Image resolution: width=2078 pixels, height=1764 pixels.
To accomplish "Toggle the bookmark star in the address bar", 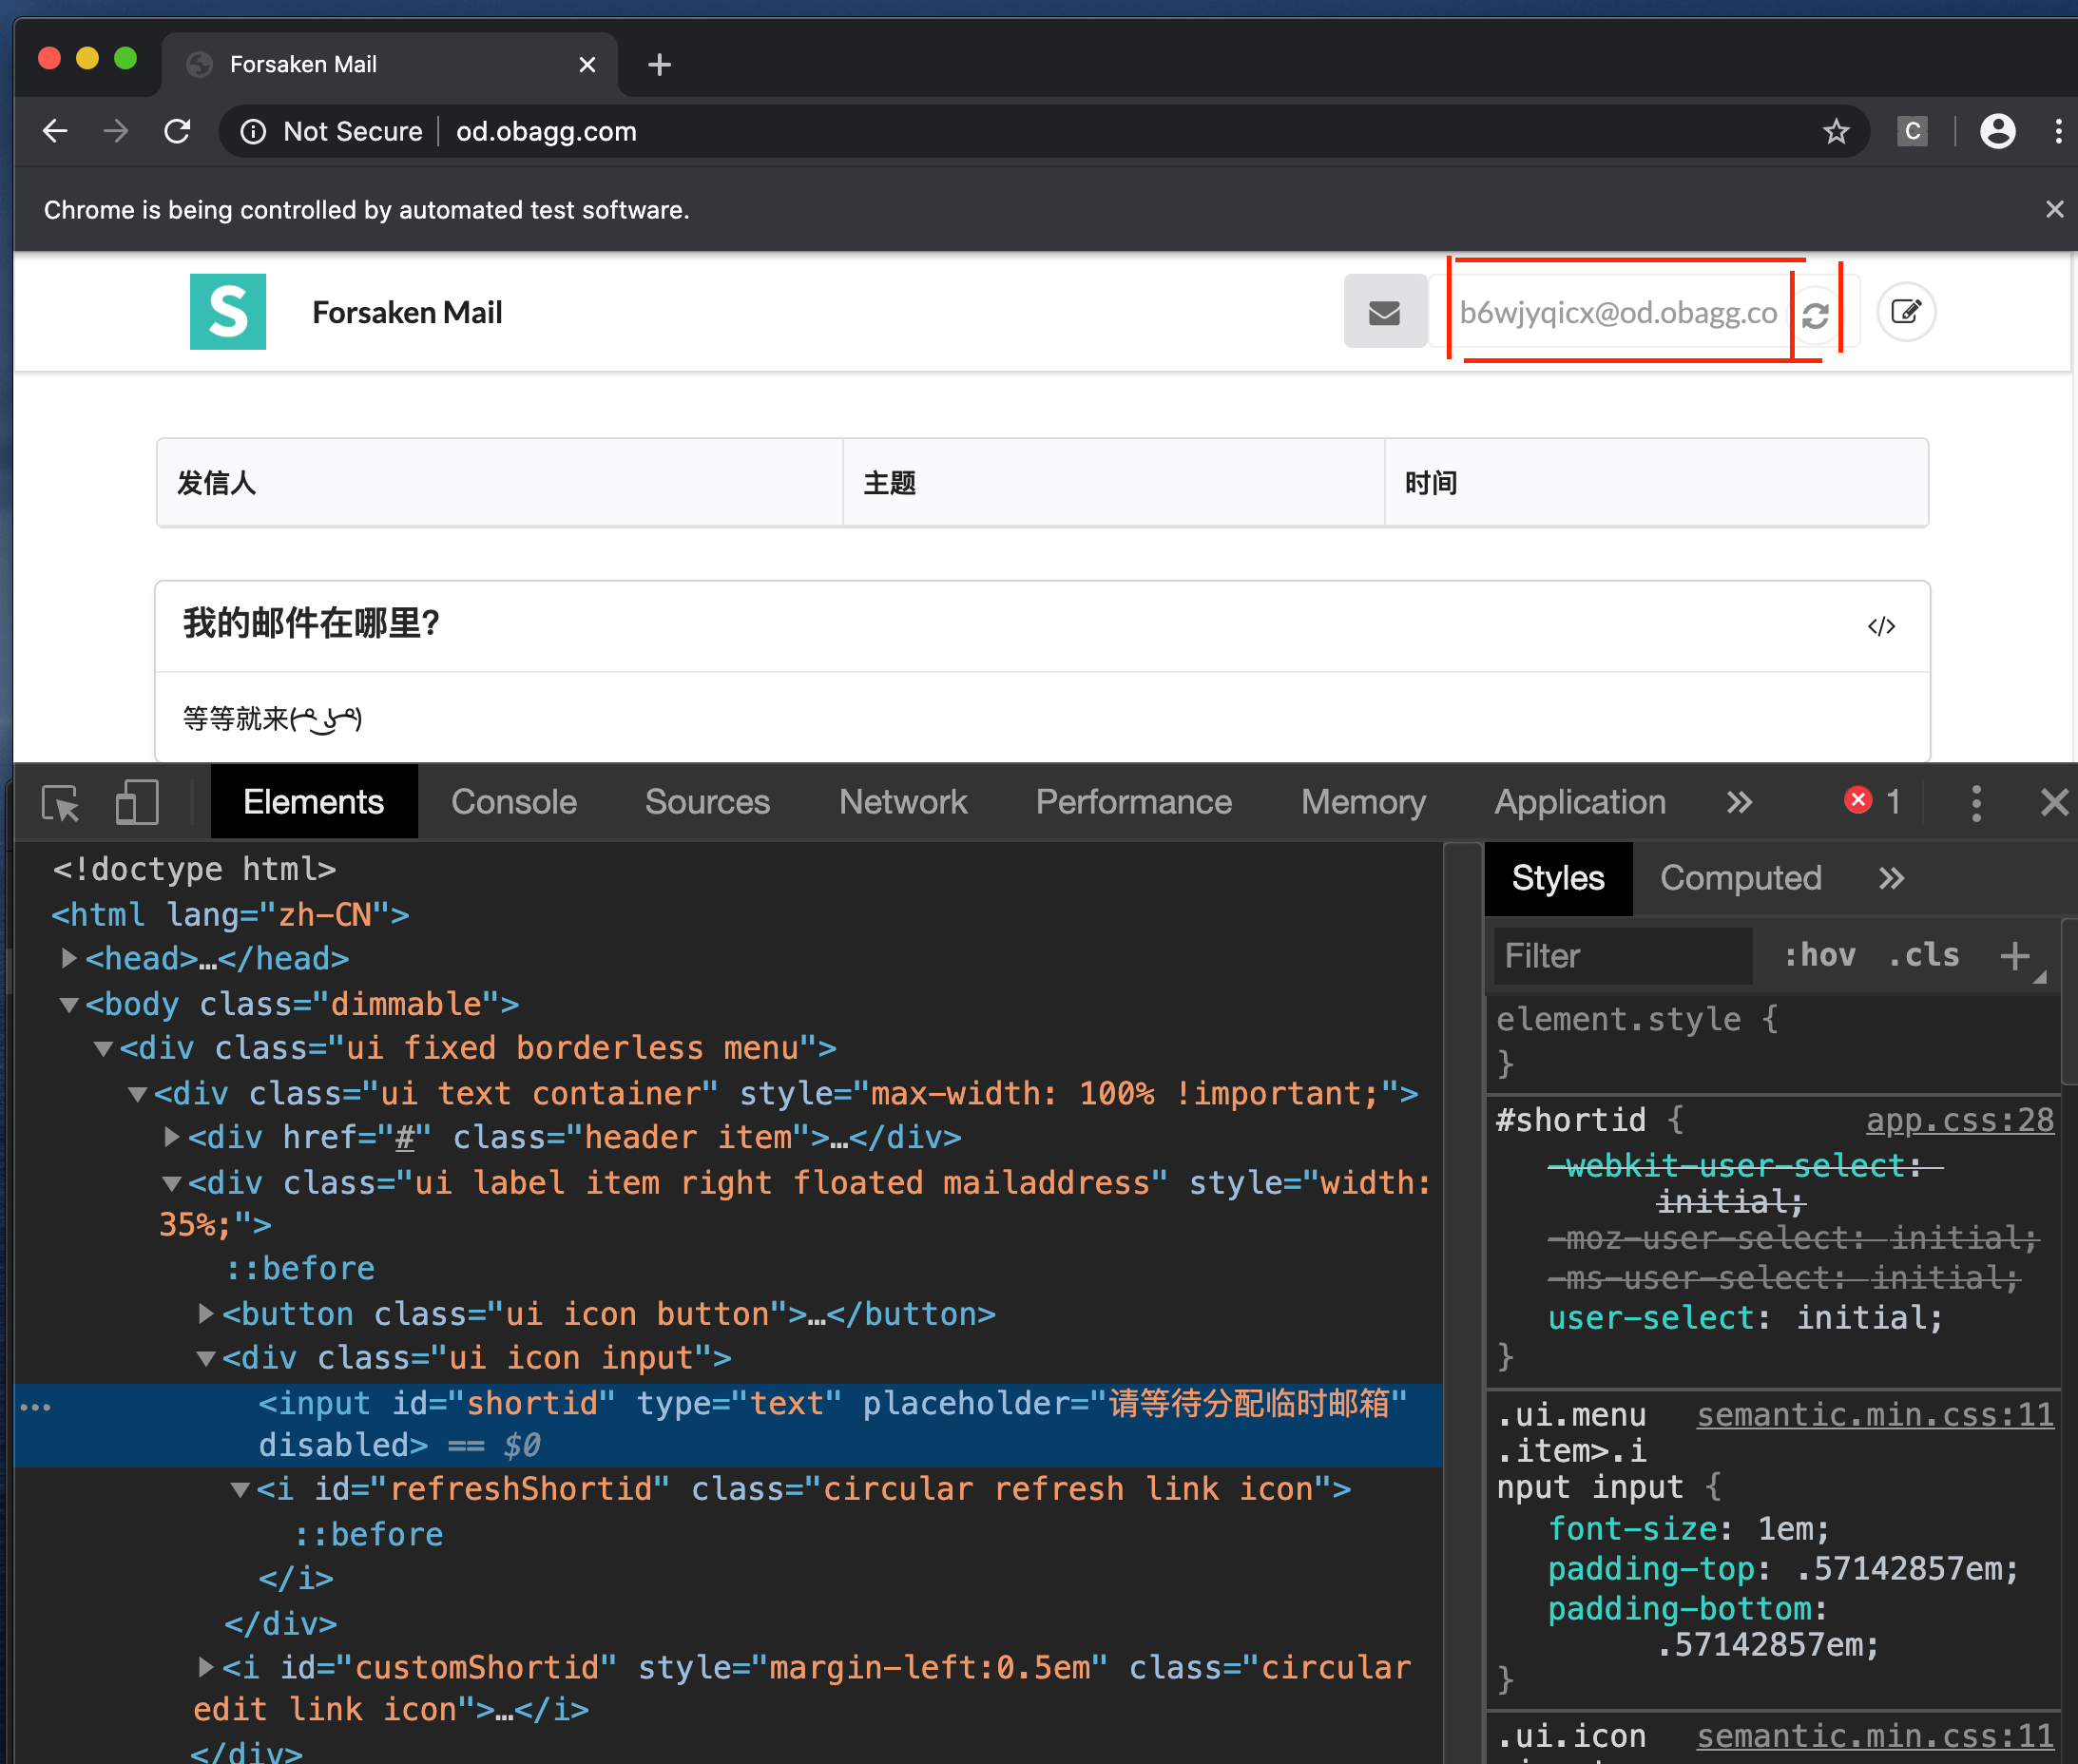I will 1837,131.
